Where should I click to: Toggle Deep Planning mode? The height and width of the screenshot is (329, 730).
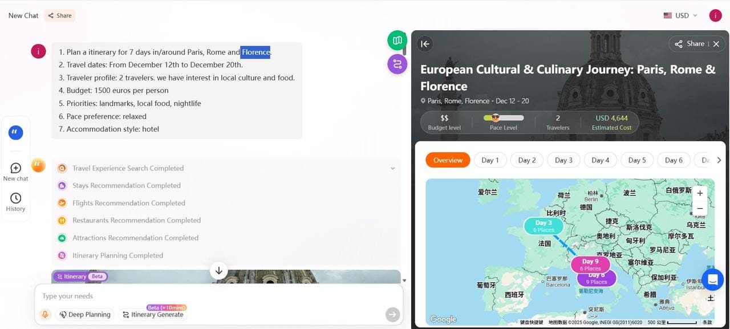(84, 314)
